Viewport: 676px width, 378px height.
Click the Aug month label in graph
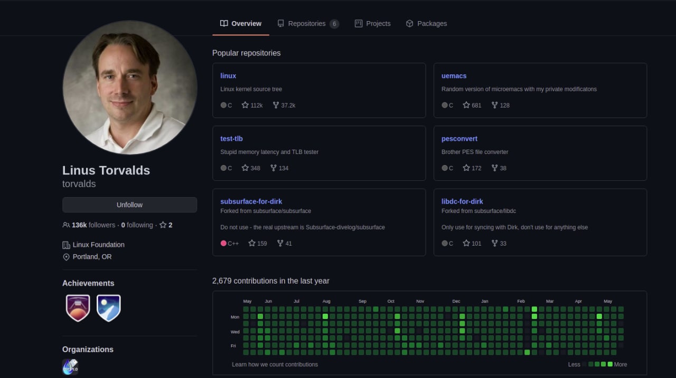[x=326, y=301]
